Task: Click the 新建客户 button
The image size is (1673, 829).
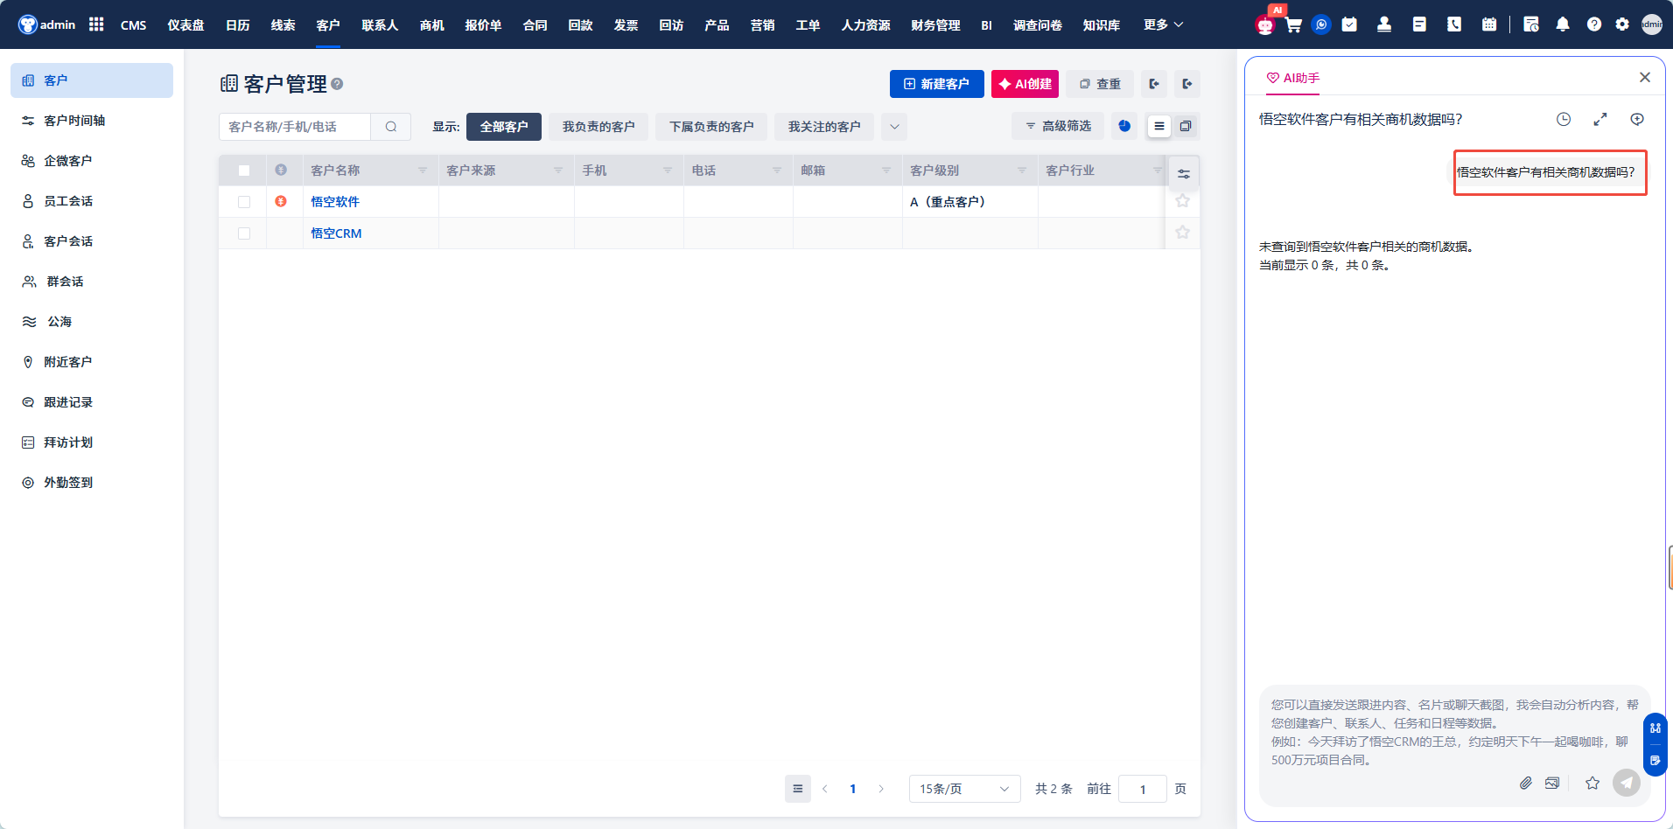Action: tap(936, 84)
